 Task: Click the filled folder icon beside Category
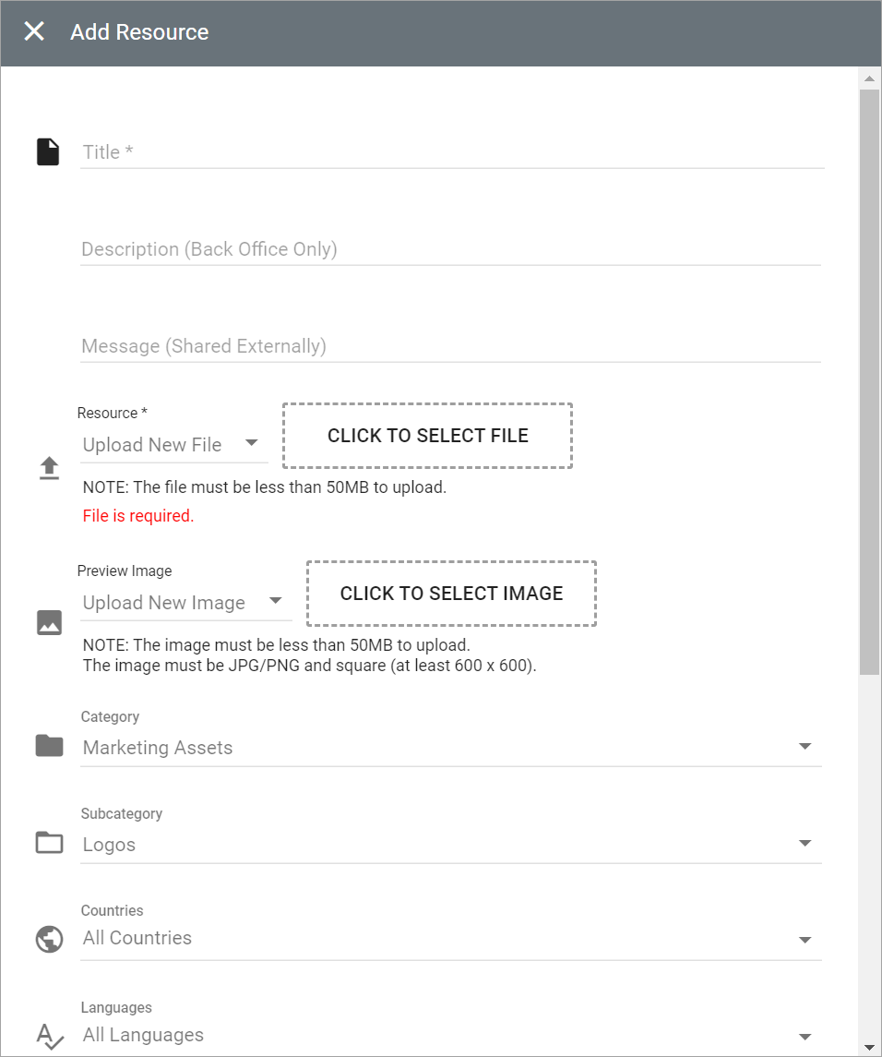[x=49, y=746]
